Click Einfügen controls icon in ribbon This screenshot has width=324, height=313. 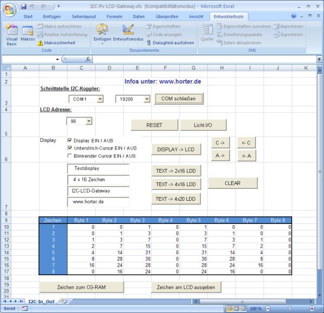tap(102, 33)
